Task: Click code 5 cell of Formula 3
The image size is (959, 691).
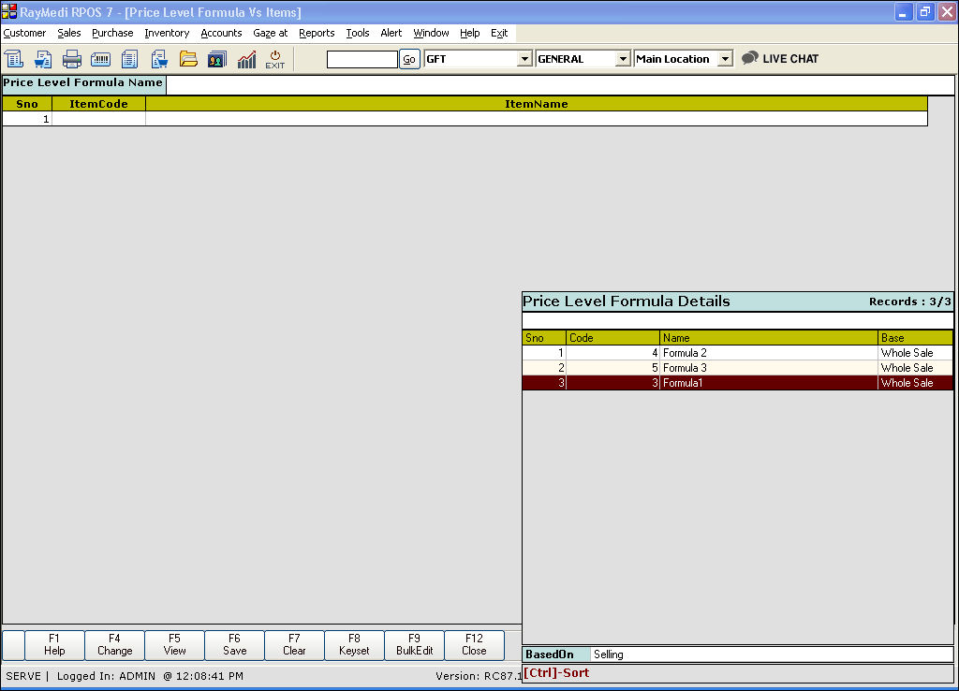Action: pos(612,368)
